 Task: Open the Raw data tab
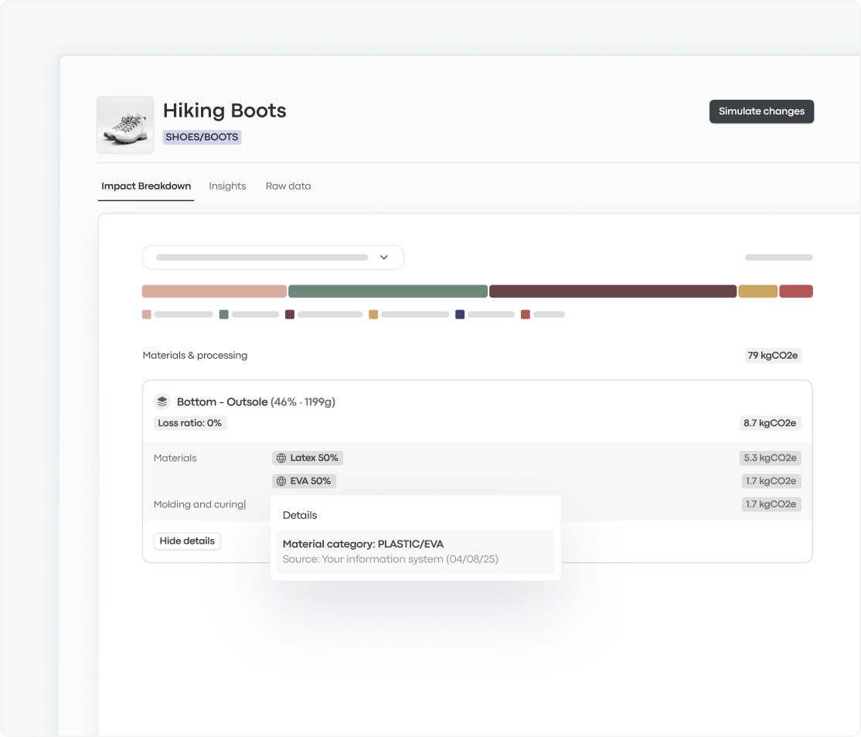288,186
